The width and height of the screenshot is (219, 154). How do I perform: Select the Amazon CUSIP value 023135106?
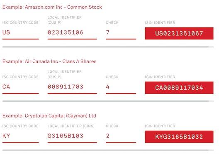click(66, 32)
